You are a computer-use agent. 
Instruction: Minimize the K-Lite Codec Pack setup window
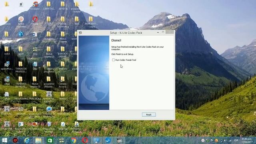pyautogui.click(x=158, y=32)
